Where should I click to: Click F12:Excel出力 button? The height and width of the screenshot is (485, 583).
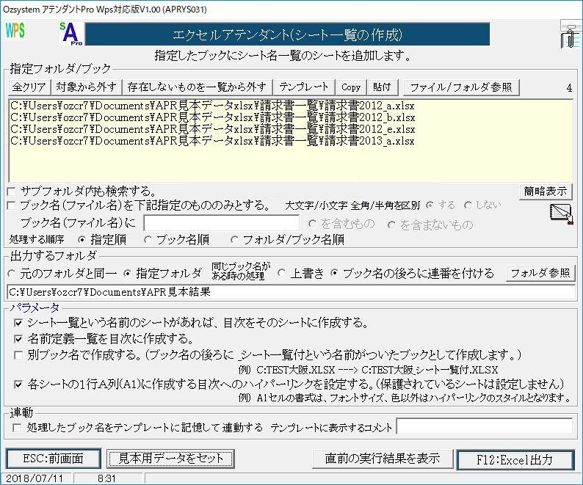(514, 459)
